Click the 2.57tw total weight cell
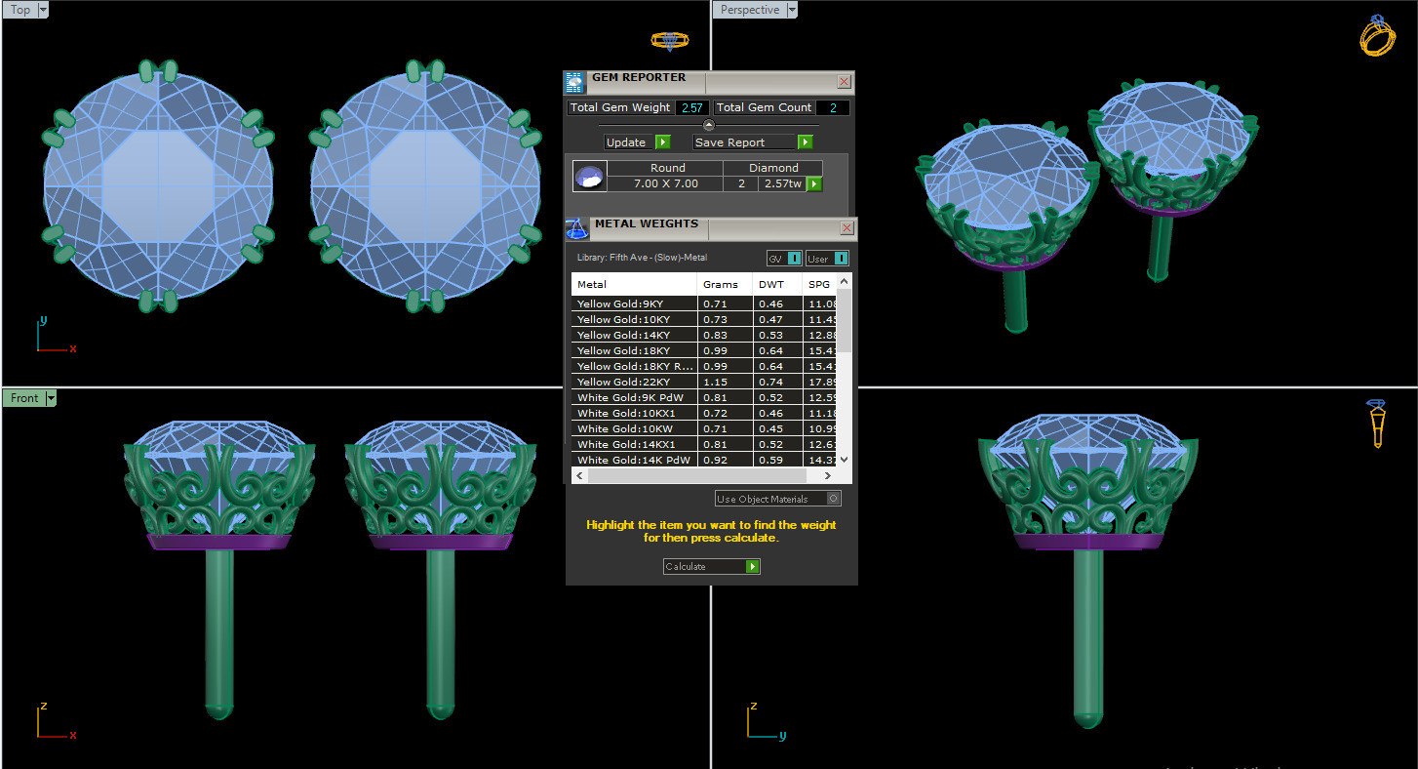Viewport: 1418px width, 769px height. 782,183
